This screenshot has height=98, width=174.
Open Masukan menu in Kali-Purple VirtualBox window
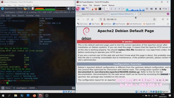pyautogui.click(x=97, y=5)
